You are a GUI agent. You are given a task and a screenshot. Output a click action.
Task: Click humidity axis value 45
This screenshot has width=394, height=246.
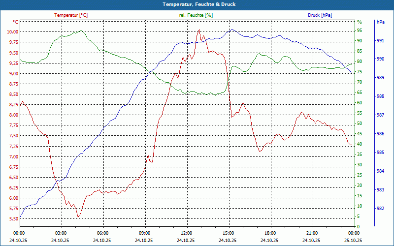360,134
